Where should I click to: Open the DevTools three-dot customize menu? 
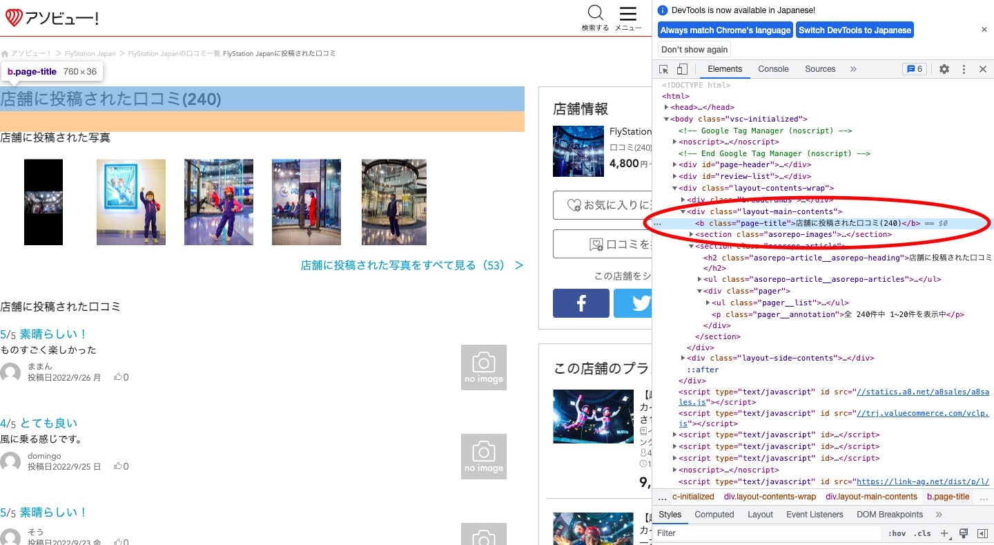tap(964, 69)
